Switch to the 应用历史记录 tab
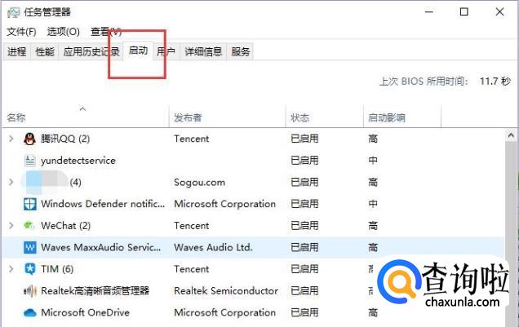This screenshot has width=519, height=327. (91, 51)
